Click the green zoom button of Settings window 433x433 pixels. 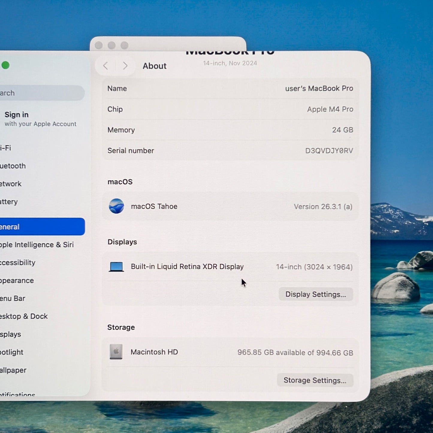coord(5,65)
